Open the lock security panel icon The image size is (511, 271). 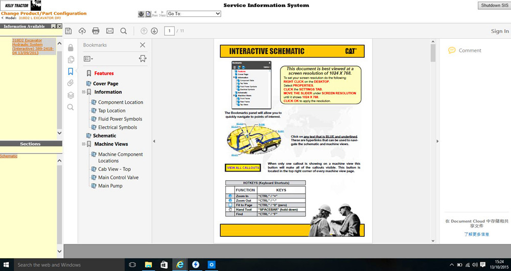click(71, 48)
